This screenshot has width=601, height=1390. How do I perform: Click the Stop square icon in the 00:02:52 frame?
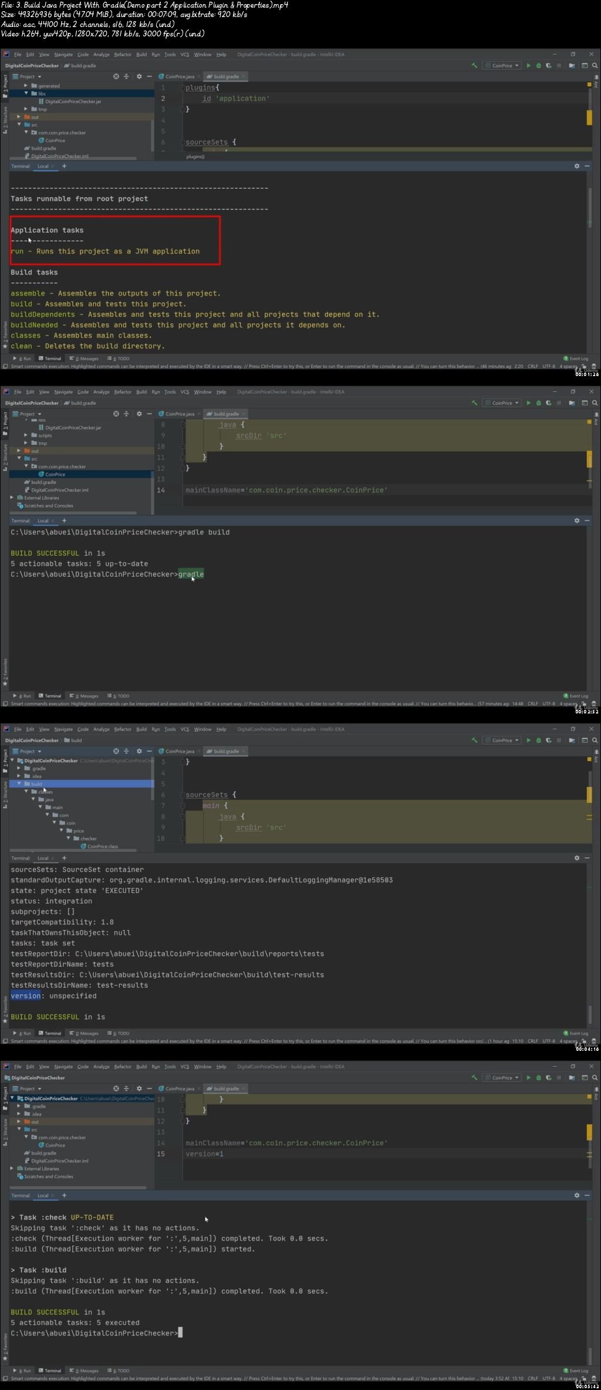tap(558, 403)
